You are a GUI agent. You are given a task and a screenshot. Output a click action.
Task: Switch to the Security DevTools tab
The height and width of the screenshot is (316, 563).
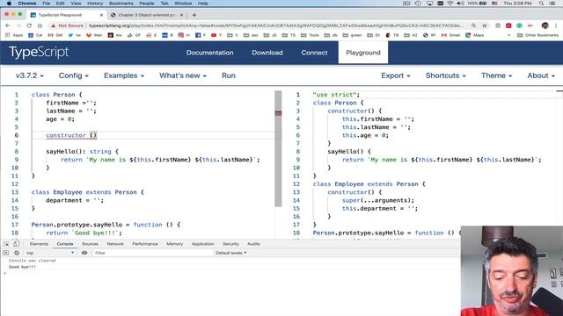pyautogui.click(x=230, y=244)
